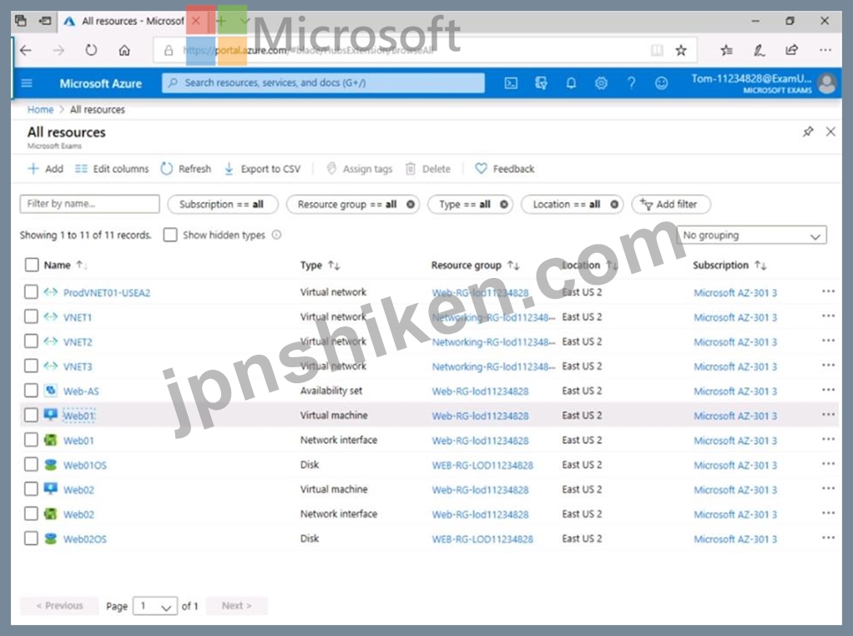This screenshot has width=853, height=636.
Task: Add this page to favorites star
Action: [680, 51]
